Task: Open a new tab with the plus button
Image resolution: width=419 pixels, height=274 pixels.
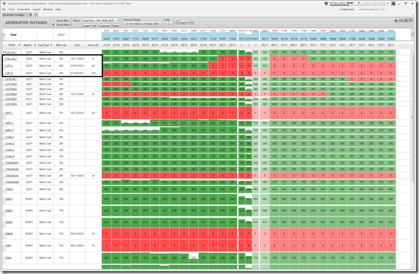Action: (36, 15)
